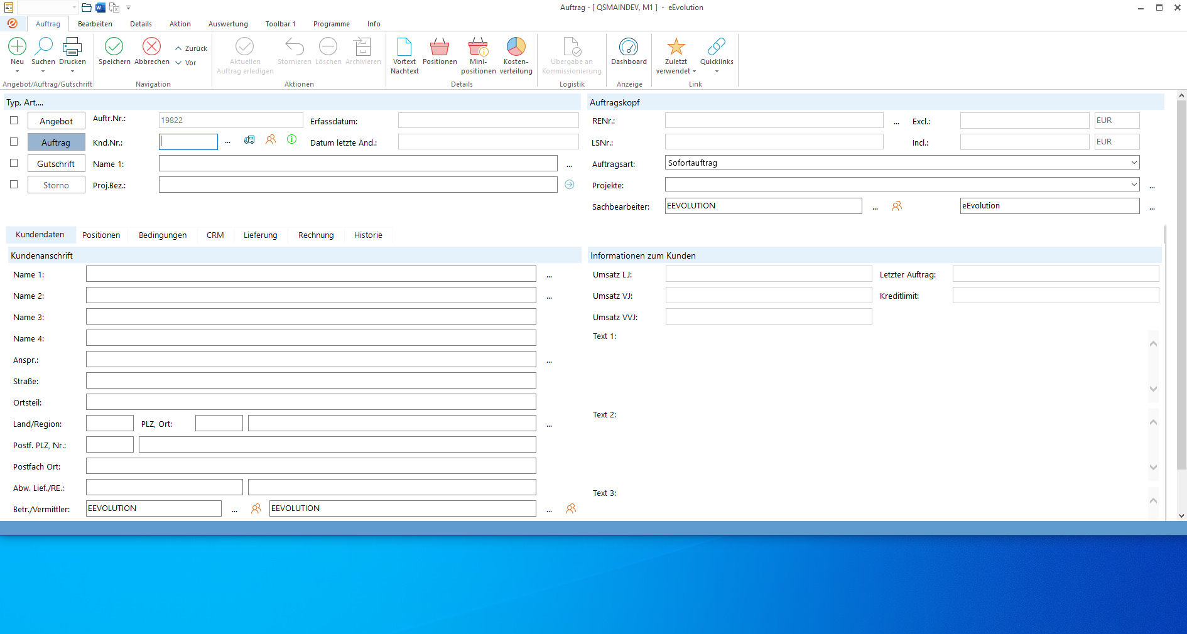Screen dimensions: 1187x634
Task: Select the Storno type button
Action: (x=57, y=185)
